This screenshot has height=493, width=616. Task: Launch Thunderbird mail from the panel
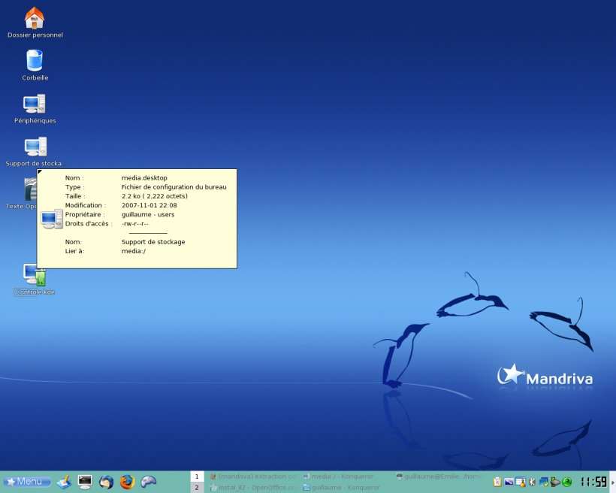point(106,482)
